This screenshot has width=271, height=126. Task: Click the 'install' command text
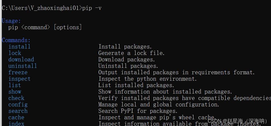click(x=19, y=46)
